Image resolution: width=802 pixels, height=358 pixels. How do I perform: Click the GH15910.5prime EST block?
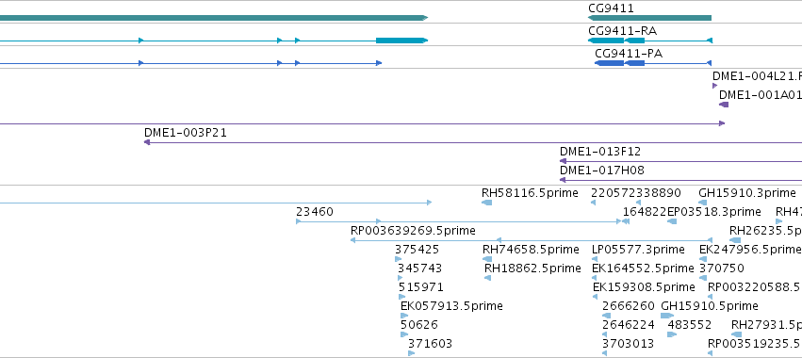(667, 316)
